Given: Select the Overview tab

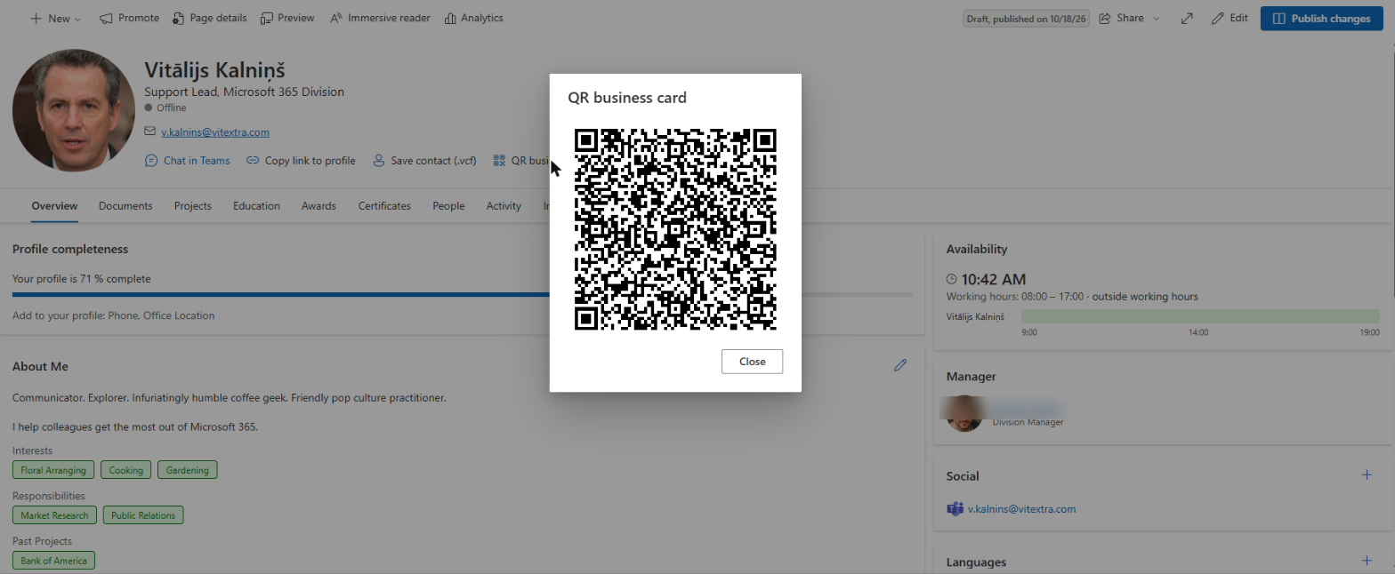Looking at the screenshot, I should tap(54, 205).
